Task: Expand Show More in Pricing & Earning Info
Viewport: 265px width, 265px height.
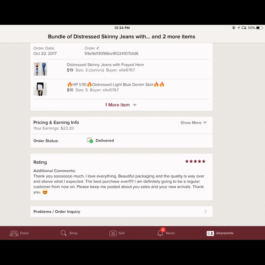Action: [193, 122]
